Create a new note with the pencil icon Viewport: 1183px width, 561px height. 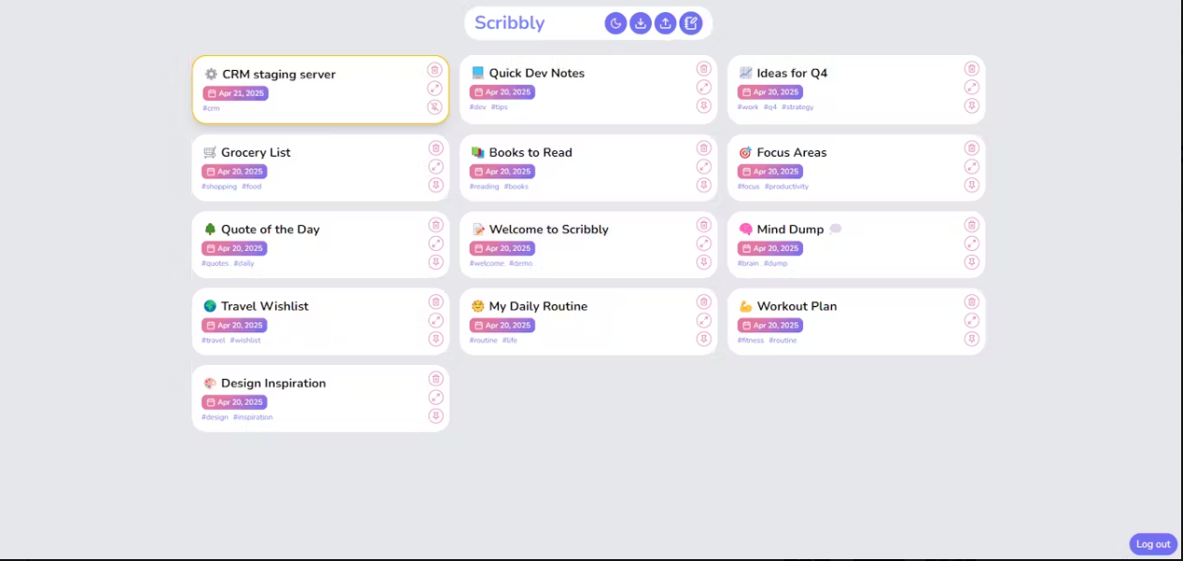point(690,23)
